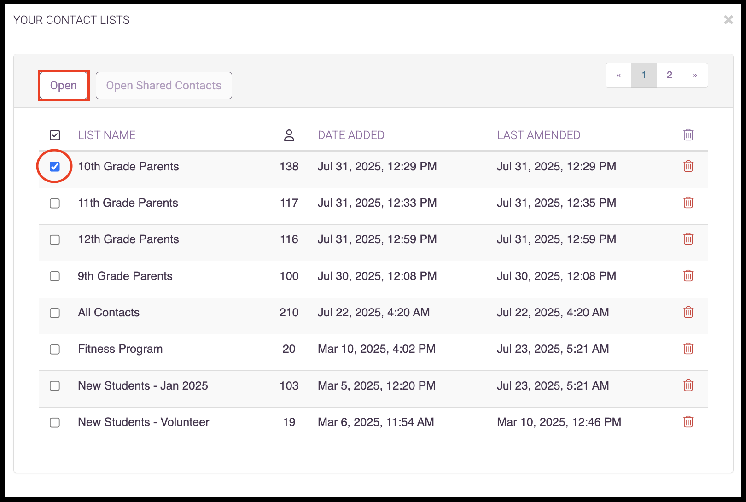The image size is (746, 502).
Task: Click the 210 contacts count
Action: click(289, 312)
